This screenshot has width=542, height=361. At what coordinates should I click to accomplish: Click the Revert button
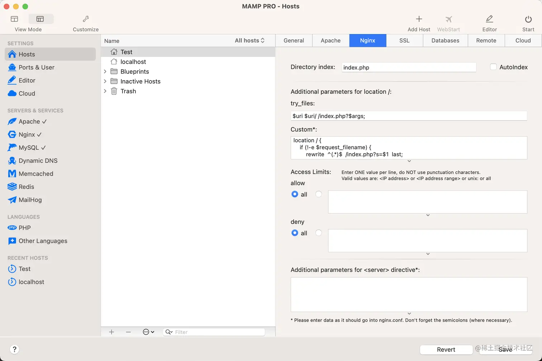coord(446,350)
